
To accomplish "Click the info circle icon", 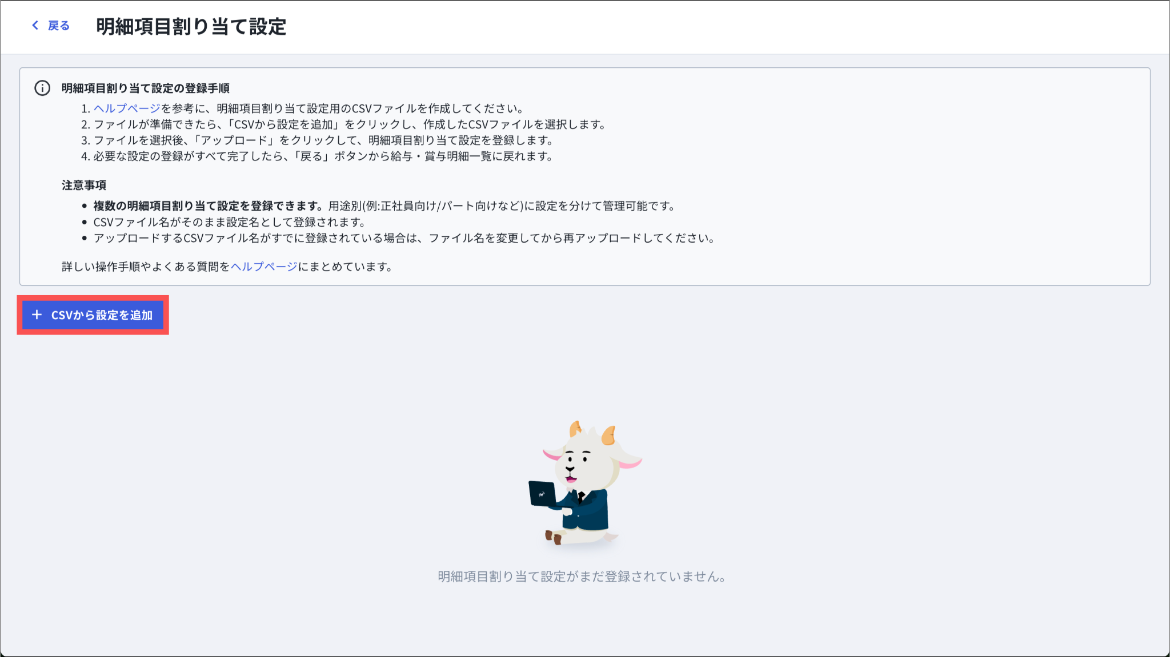I will tap(42, 88).
